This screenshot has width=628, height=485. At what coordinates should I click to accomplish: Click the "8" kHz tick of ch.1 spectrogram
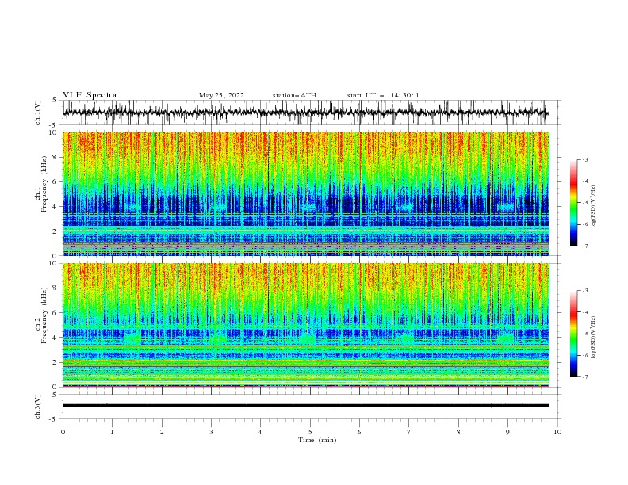click(x=56, y=157)
